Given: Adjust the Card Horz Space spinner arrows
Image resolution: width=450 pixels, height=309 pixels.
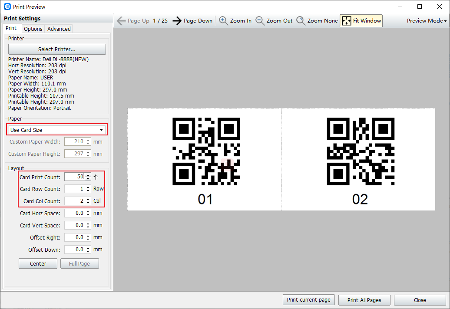Looking at the screenshot, I should tap(88, 213).
